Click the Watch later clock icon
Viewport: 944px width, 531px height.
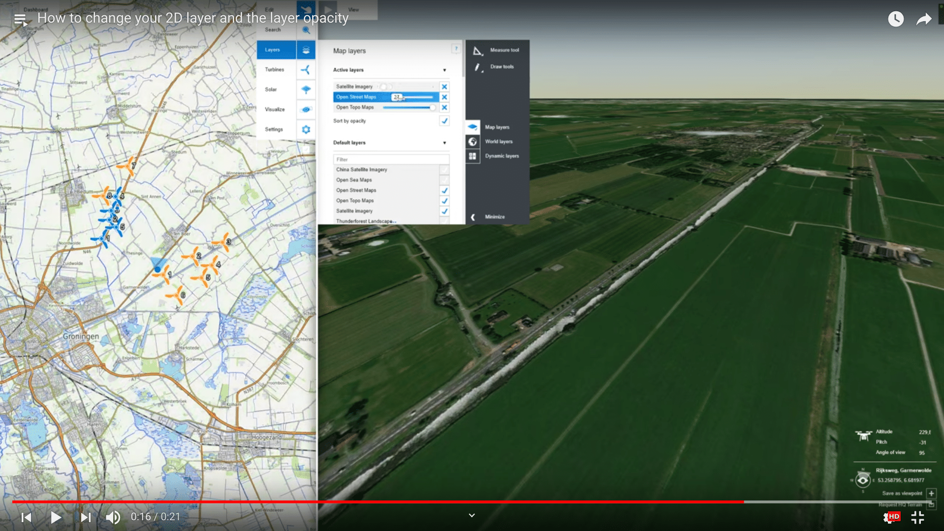pyautogui.click(x=896, y=19)
